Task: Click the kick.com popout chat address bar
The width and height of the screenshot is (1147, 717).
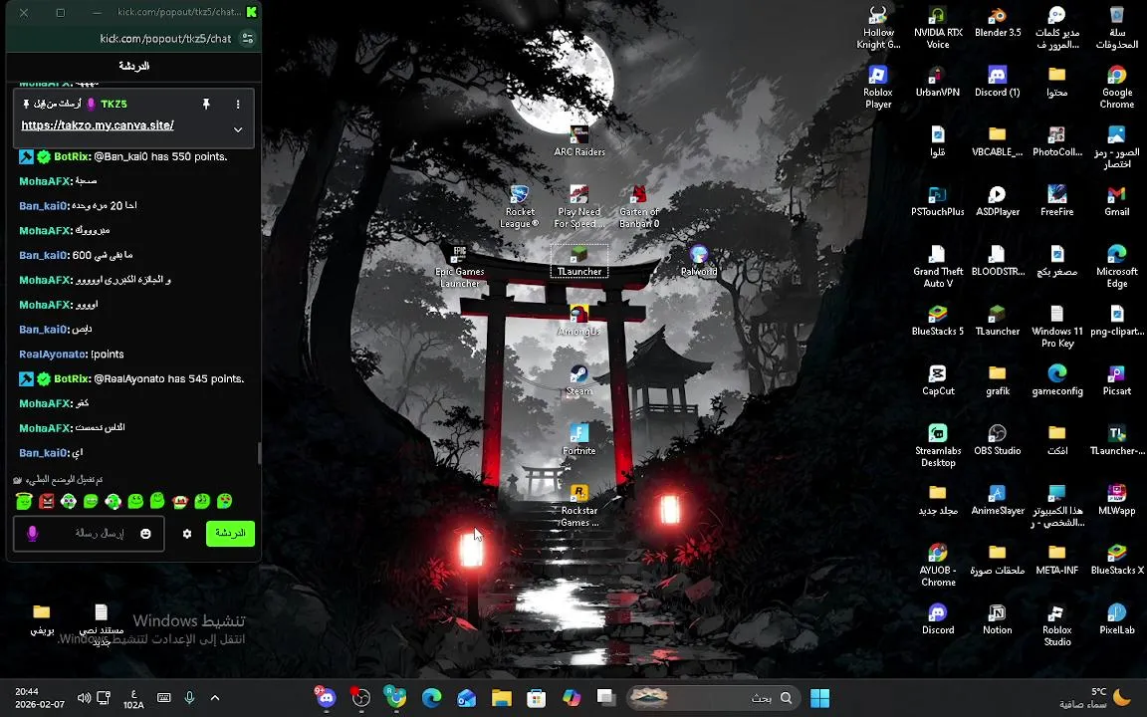Action: click(x=165, y=38)
